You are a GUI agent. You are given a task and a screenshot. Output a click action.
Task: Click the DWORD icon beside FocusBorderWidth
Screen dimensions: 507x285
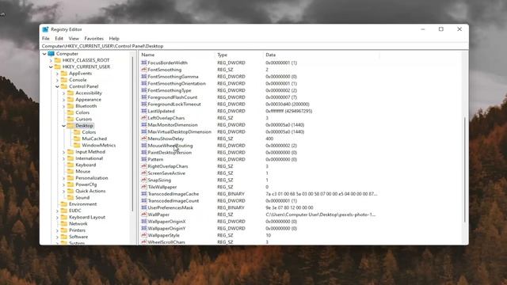coord(144,63)
